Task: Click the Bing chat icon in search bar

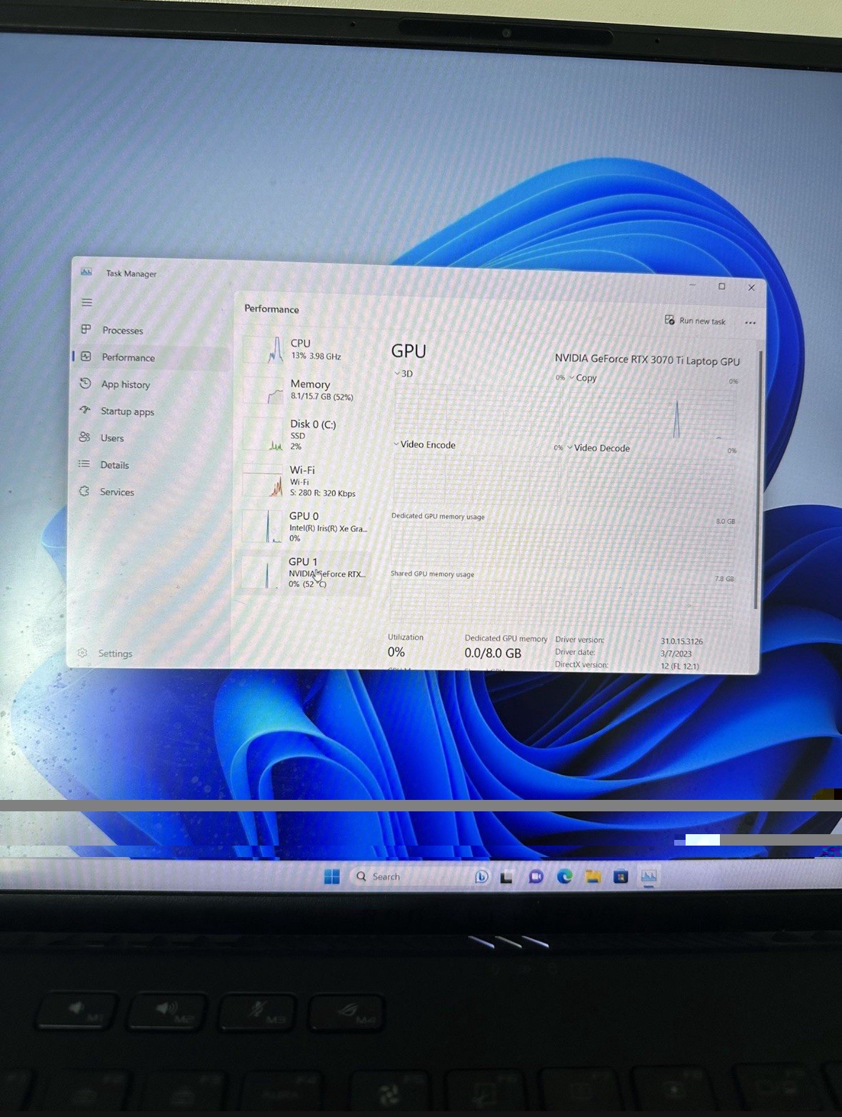Action: point(481,876)
